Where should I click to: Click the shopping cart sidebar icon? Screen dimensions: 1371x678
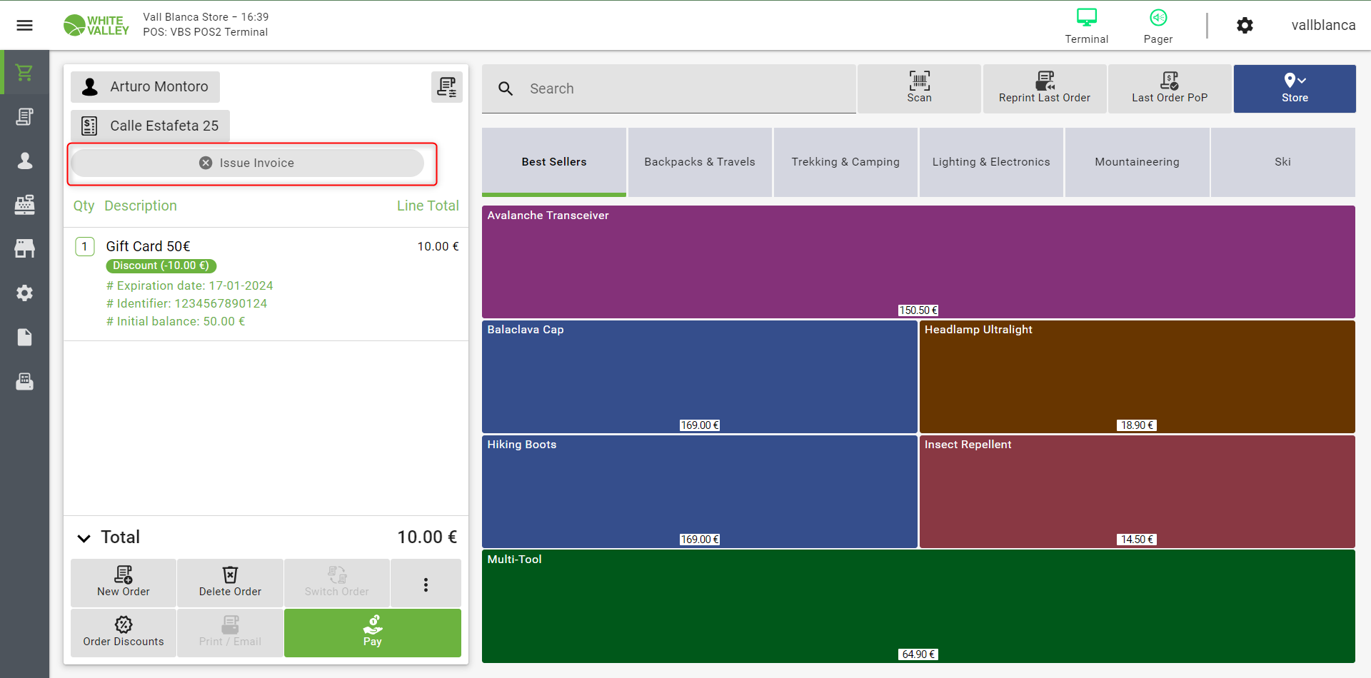click(x=25, y=73)
